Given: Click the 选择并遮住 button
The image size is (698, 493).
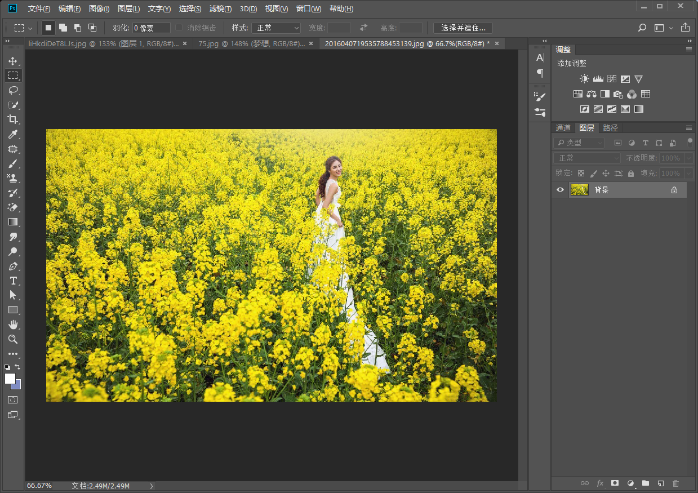Looking at the screenshot, I should coord(463,28).
